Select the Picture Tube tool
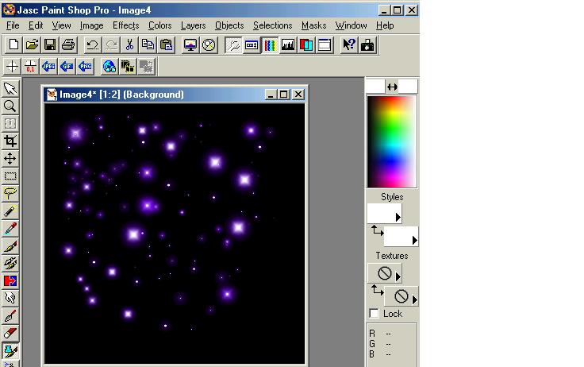Viewport: 584px width, 367px height. tap(10, 350)
